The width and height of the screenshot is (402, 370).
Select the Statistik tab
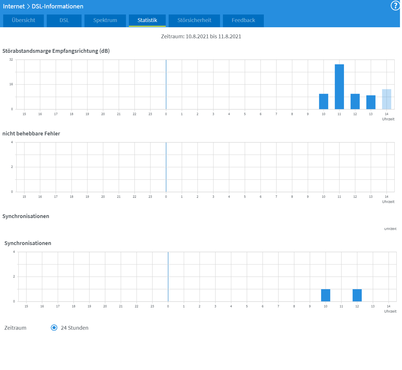click(x=147, y=21)
